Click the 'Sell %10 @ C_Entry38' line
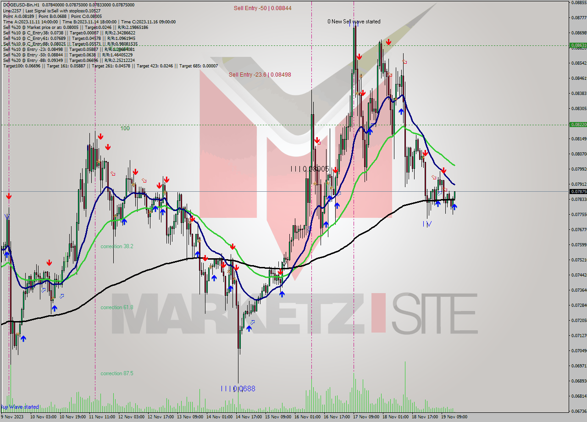The image size is (587, 422). [69, 33]
